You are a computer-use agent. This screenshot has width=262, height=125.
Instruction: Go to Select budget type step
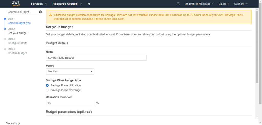point(19,23)
